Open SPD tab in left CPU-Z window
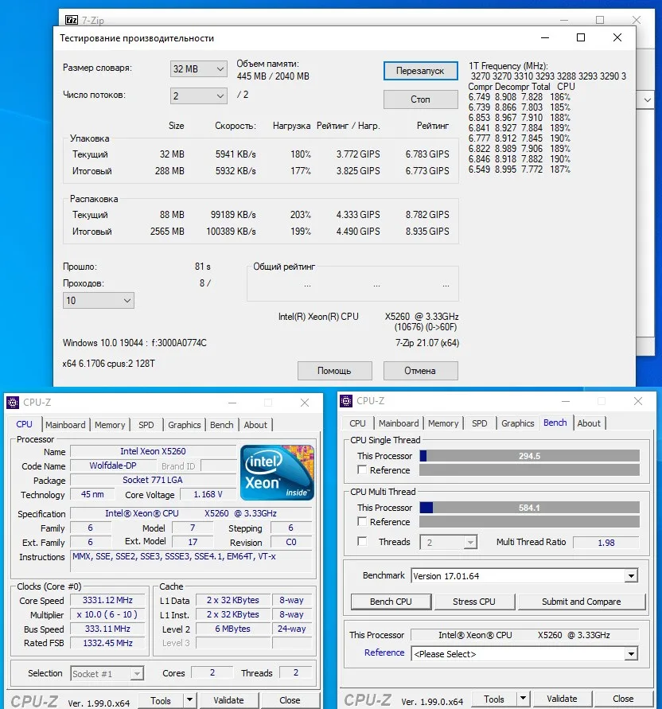Screen dimensions: 662x709 146,425
